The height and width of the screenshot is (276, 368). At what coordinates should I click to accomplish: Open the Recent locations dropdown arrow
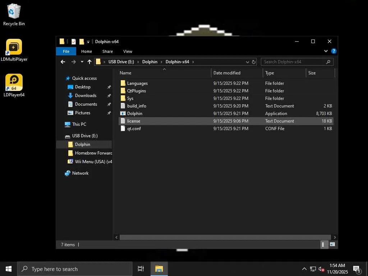pos(82,62)
